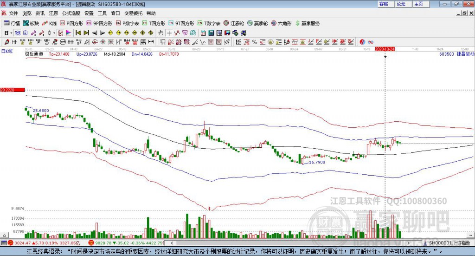Open the 浏览 menu
Image resolution: width=475 pixels, height=256 pixels.
click(26, 13)
